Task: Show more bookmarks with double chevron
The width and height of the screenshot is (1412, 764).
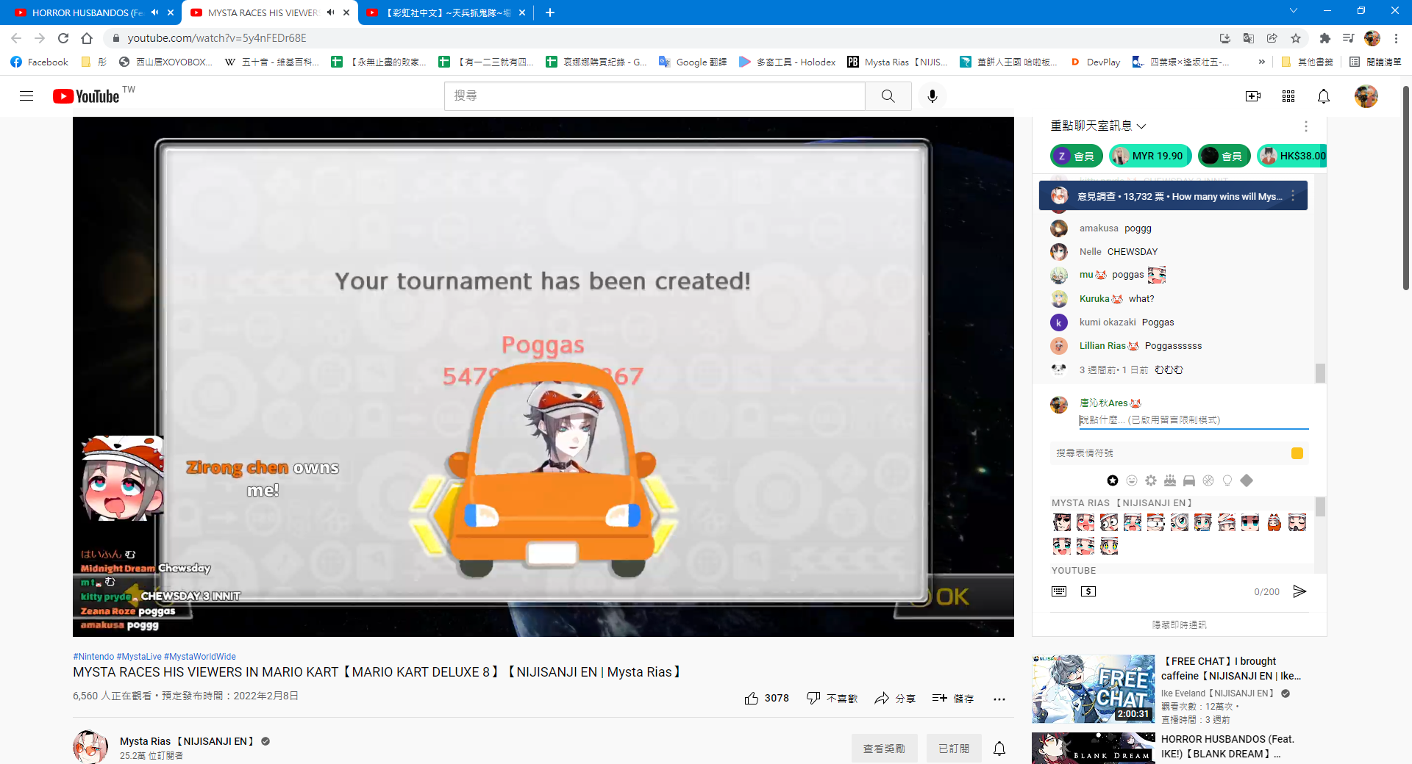Action: (x=1262, y=62)
